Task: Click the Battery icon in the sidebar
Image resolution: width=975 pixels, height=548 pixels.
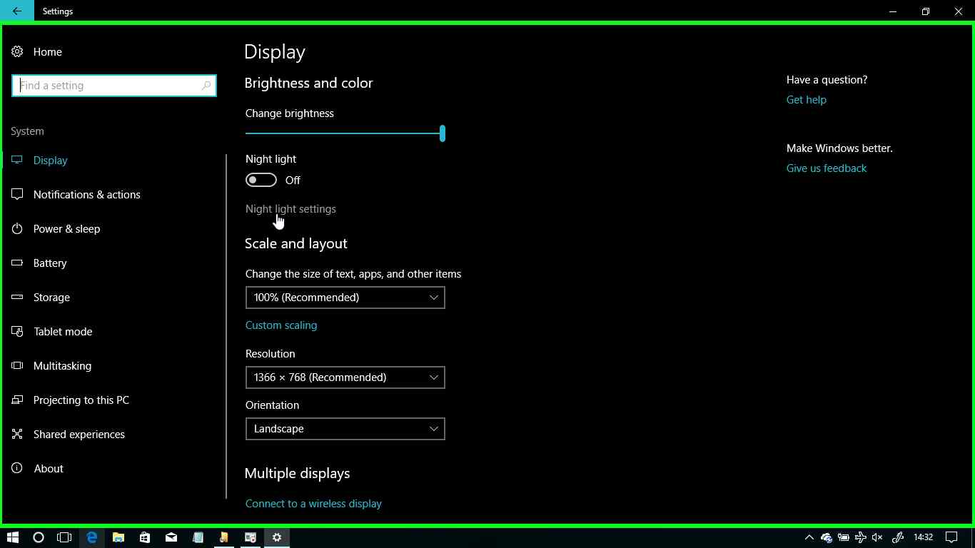Action: click(x=17, y=263)
